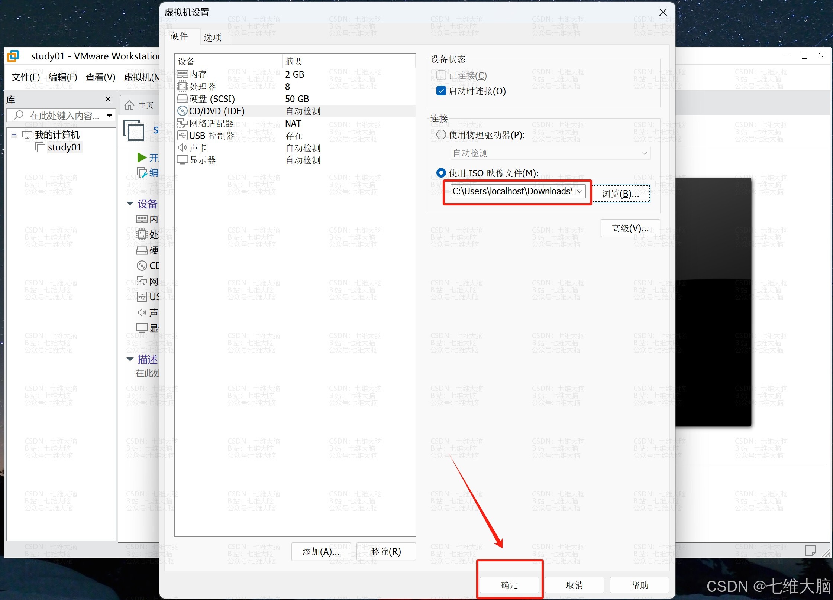Switch to the 选项 tab
This screenshot has width=833, height=600.
tap(212, 37)
